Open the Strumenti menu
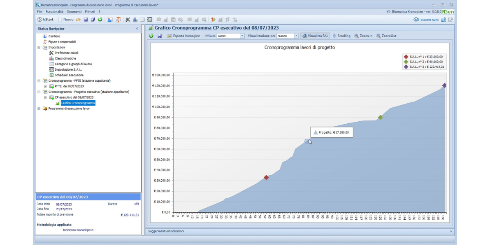The width and height of the screenshot is (490, 245). pos(74,12)
